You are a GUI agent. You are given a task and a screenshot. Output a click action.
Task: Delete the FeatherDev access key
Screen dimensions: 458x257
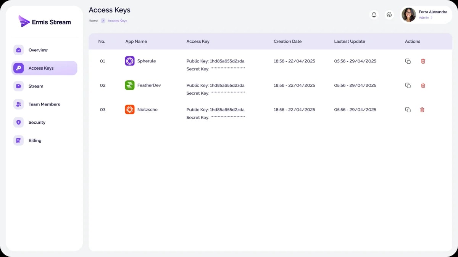(x=423, y=85)
